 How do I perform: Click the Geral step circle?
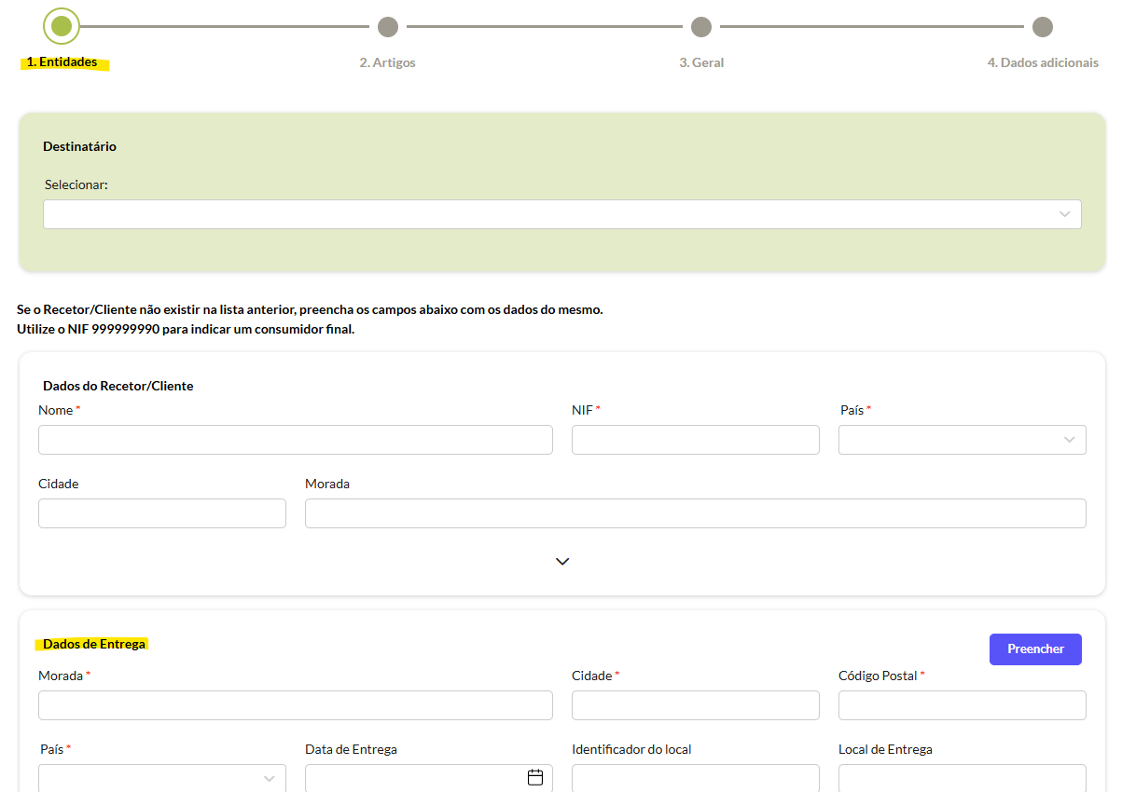pyautogui.click(x=701, y=27)
